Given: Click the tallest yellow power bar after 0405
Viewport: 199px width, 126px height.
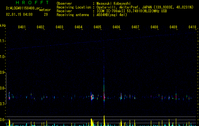Looking at the screenshot, I should [104, 121].
